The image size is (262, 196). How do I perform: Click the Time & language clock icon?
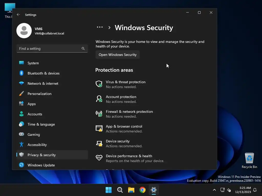pos(21,124)
